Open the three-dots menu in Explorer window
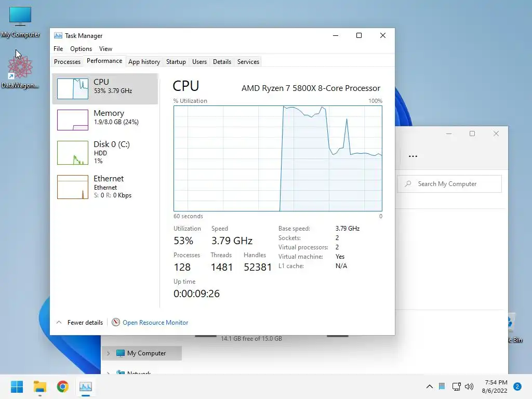532x399 pixels. 413,156
